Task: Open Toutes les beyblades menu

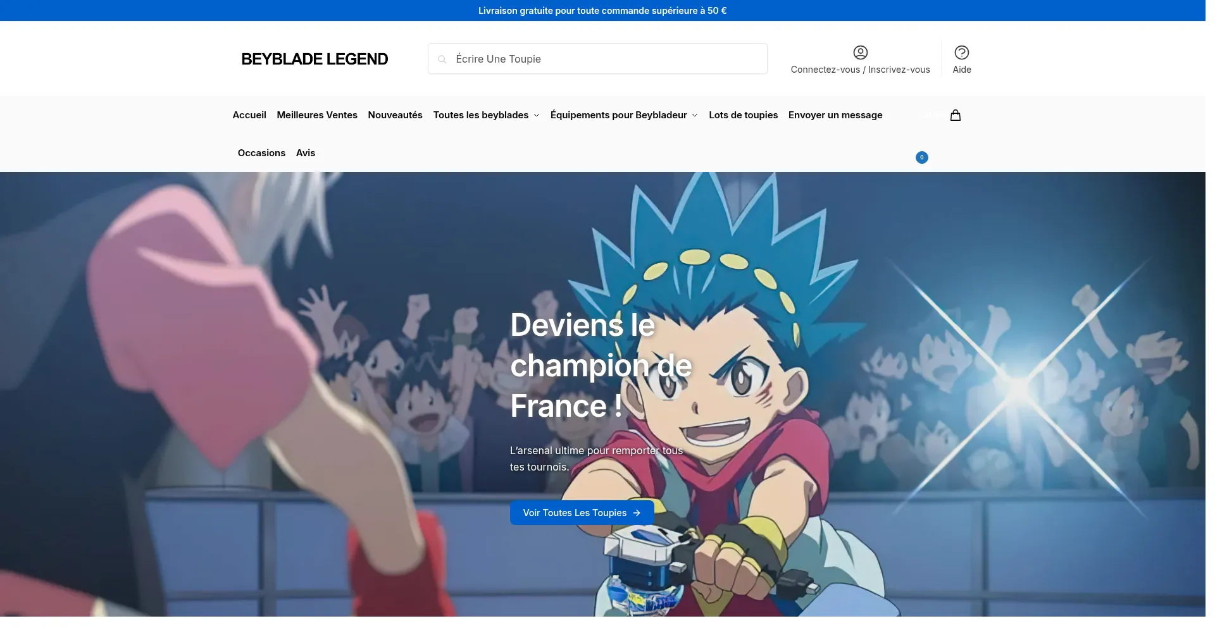Action: tap(481, 115)
